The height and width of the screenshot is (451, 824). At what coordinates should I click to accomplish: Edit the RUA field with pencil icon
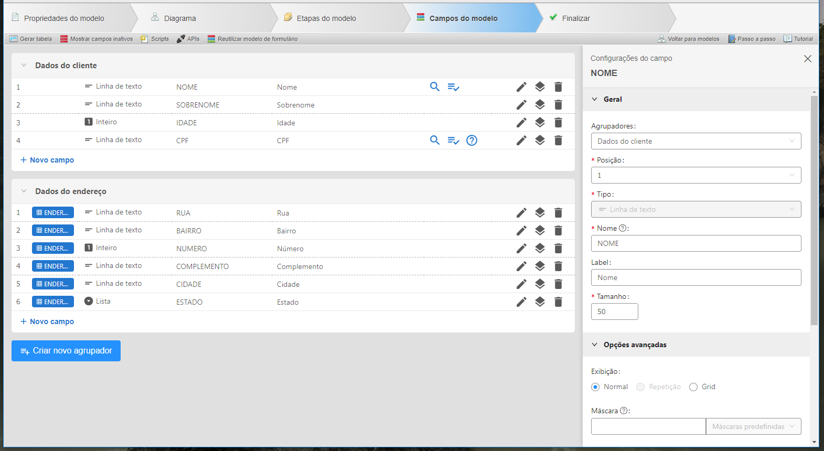(x=521, y=213)
